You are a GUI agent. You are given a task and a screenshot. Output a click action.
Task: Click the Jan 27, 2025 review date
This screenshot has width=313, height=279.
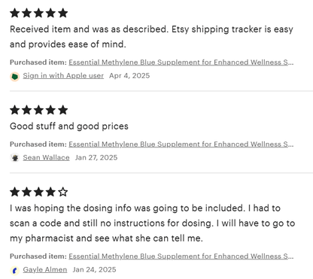[96, 158]
